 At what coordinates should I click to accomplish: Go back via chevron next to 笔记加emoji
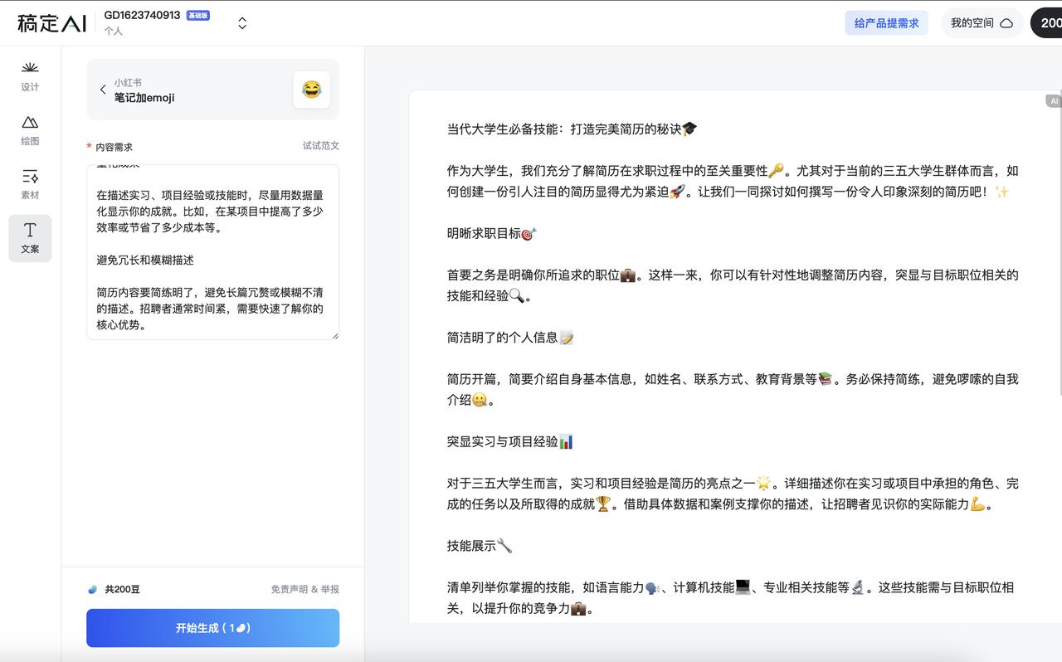point(103,90)
